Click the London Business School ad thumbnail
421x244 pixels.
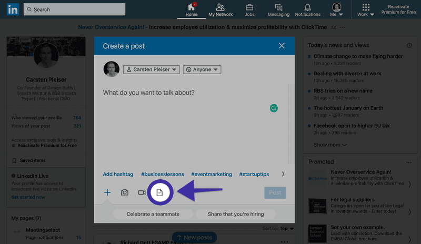(x=317, y=233)
